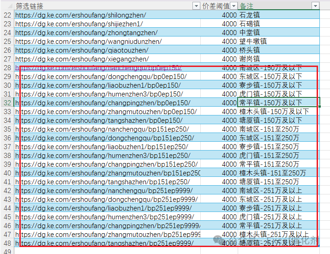This screenshot has width=330, height=254.
Task: Click the qiaotouzhen URL cell
Action: click(107, 50)
